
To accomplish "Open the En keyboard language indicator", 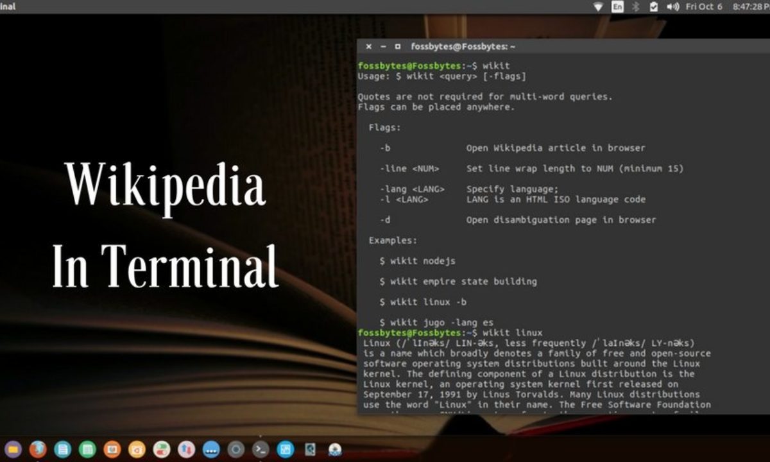I will [x=617, y=6].
